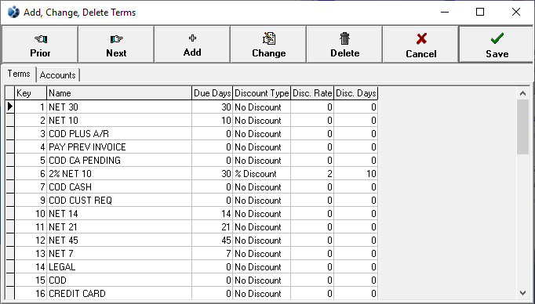This screenshot has width=535, height=304.
Task: Select row selector for NET 45
Action: coord(10,241)
